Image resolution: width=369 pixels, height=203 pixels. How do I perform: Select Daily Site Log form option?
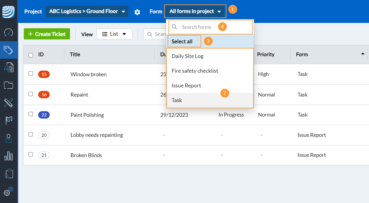click(x=187, y=56)
